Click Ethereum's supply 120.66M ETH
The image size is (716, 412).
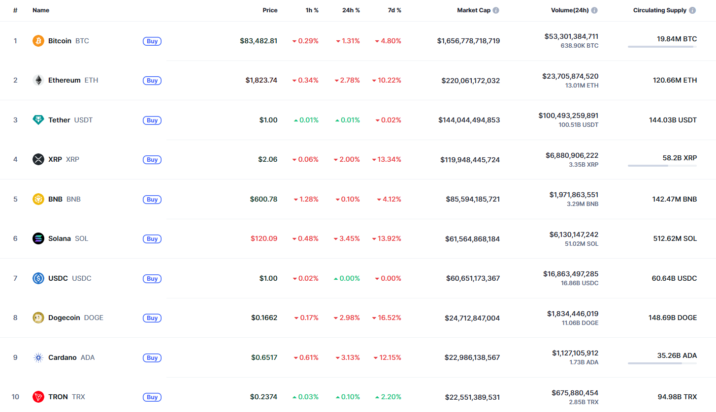pos(675,80)
